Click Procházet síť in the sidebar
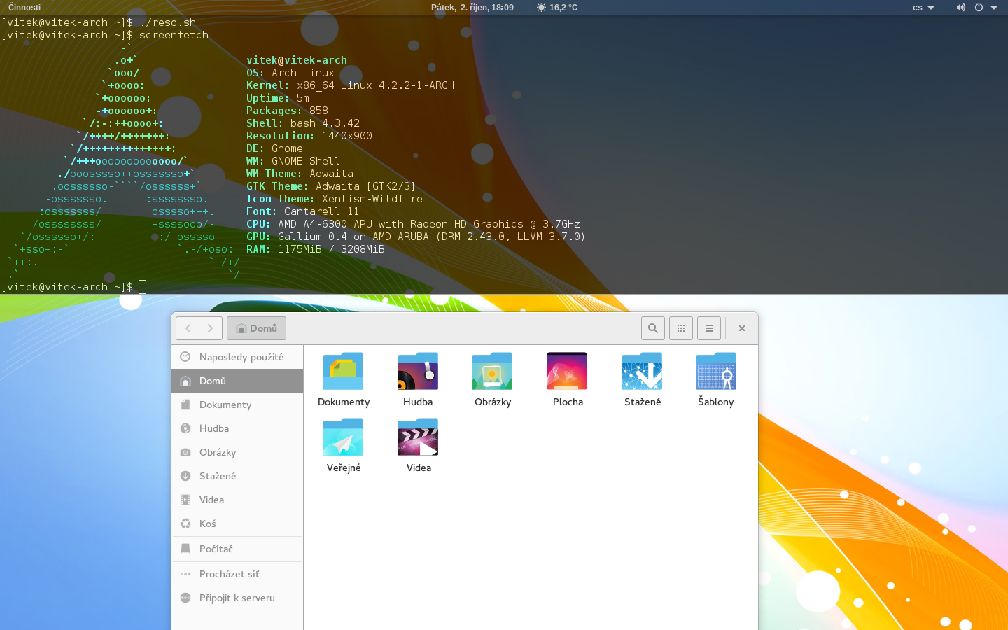The width and height of the screenshot is (1008, 630). 237,574
